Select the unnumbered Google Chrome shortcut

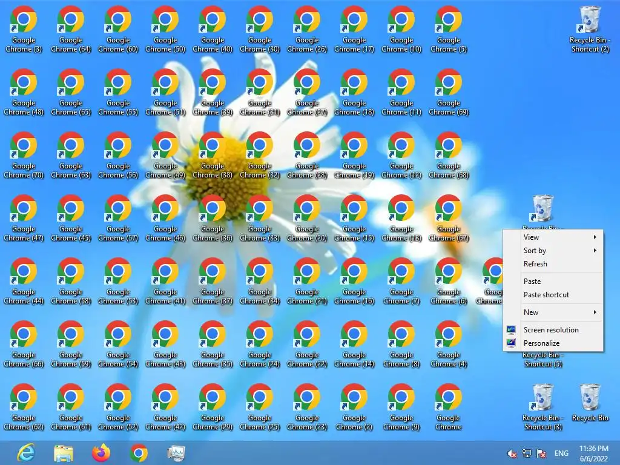[x=449, y=407]
